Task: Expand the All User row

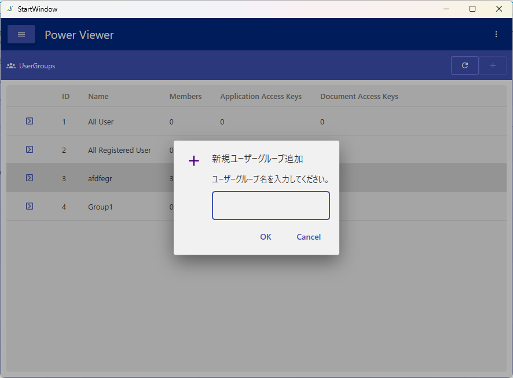Action: (x=30, y=121)
